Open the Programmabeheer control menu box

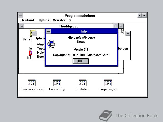coord(21,16)
